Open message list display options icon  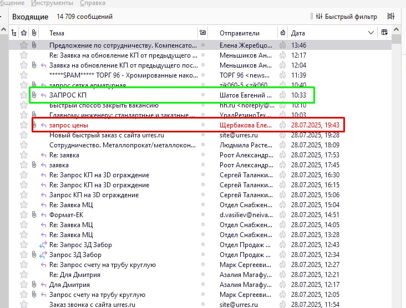click(x=390, y=16)
